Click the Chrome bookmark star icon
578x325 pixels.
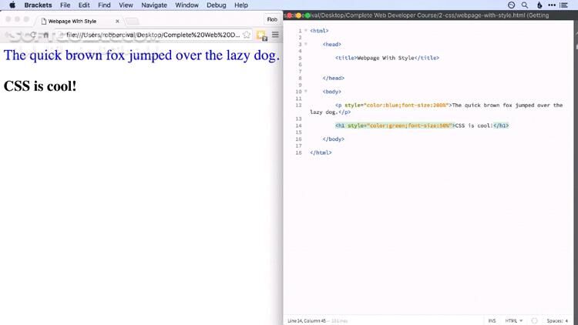click(247, 35)
